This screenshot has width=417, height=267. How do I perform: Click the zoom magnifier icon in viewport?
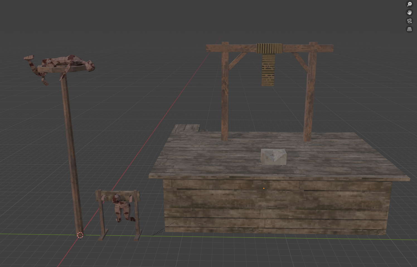409,4
